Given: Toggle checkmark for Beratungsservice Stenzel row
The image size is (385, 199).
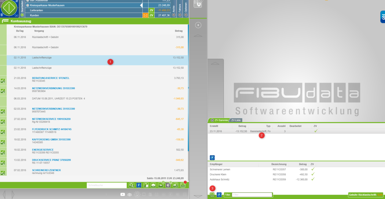Looking at the screenshot, I should pyautogui.click(x=3, y=81).
